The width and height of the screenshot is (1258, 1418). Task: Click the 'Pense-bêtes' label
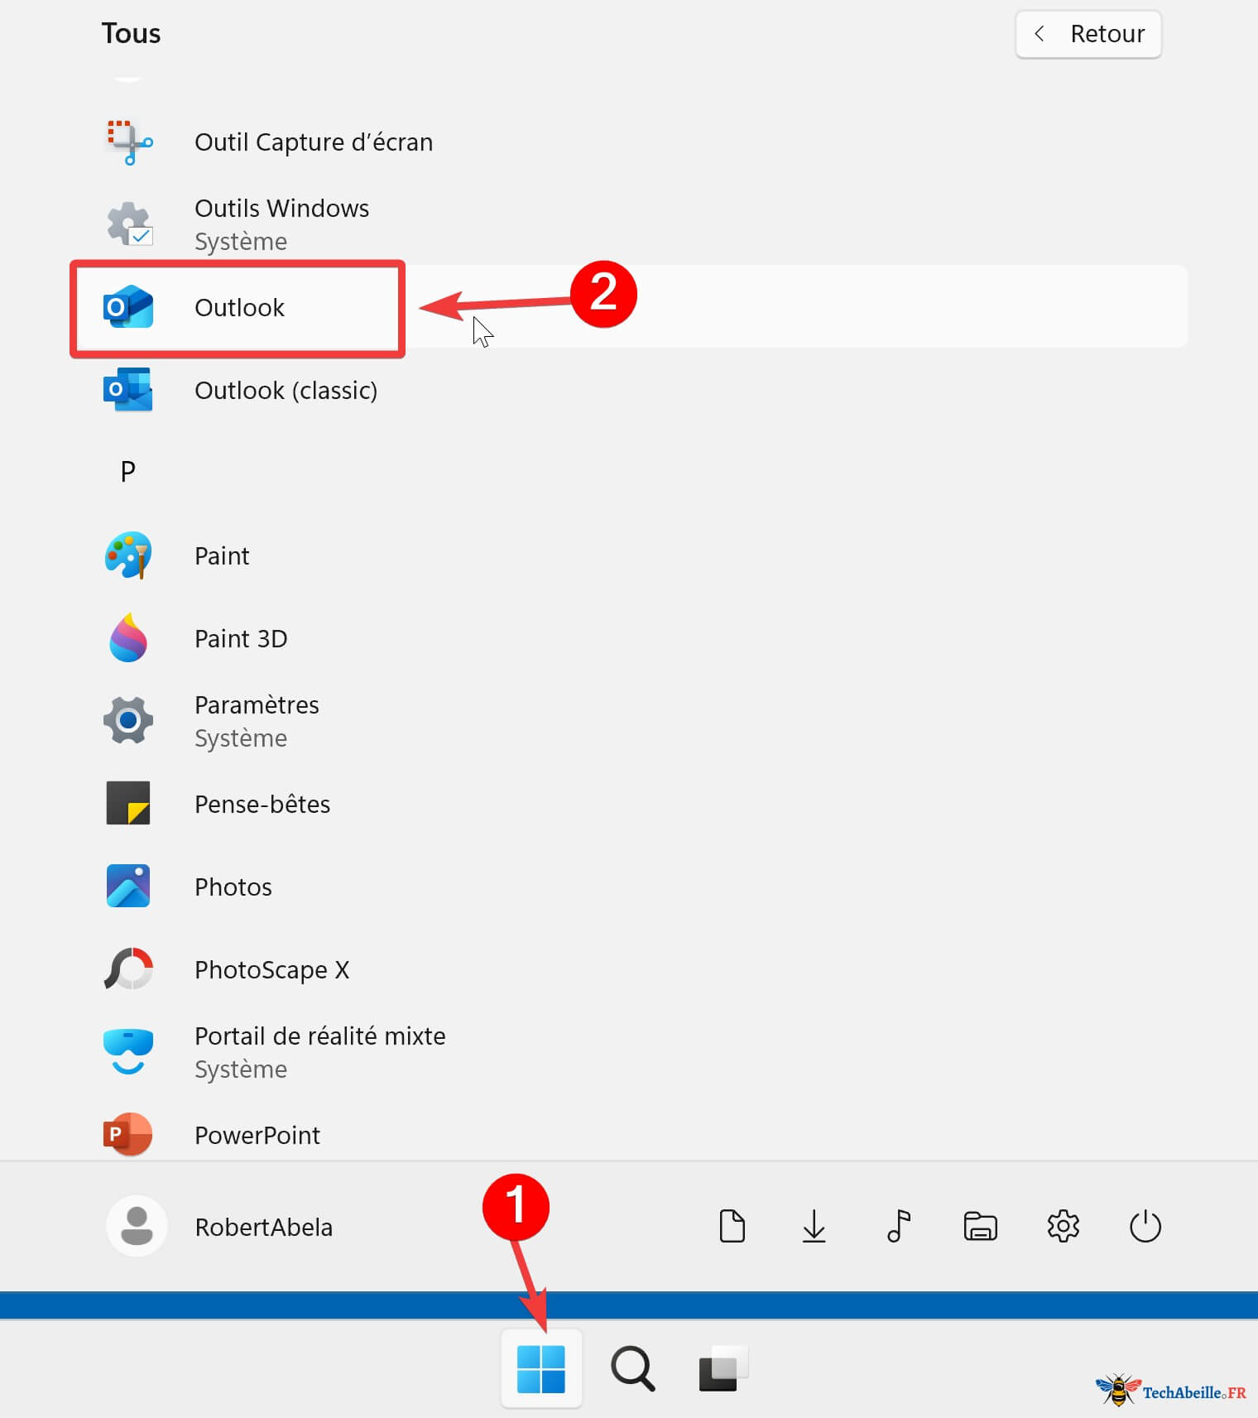[x=262, y=804]
